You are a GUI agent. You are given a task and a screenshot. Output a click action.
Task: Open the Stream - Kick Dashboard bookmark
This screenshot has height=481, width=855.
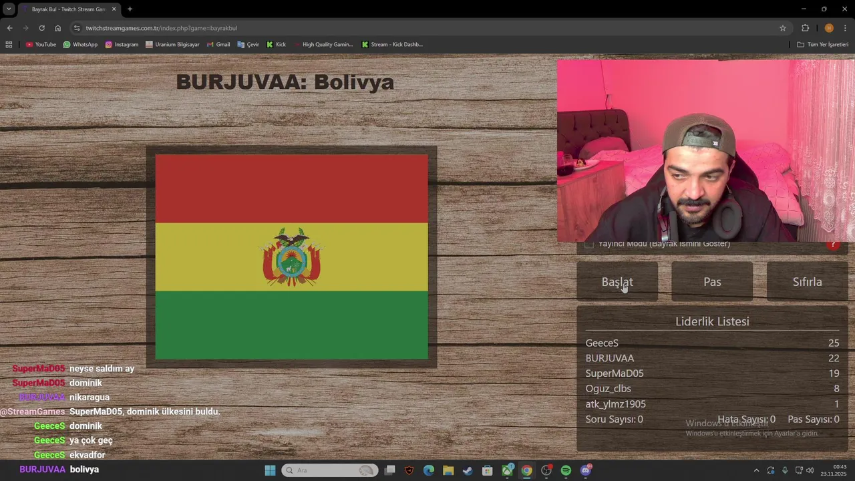392,45
